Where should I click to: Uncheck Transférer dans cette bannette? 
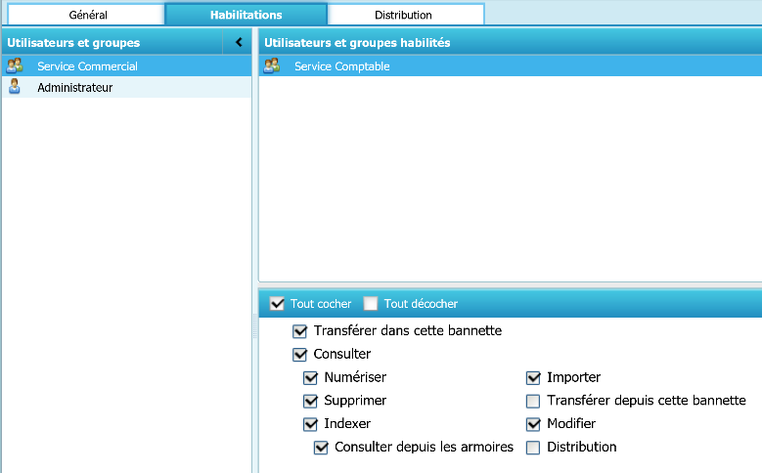(300, 331)
